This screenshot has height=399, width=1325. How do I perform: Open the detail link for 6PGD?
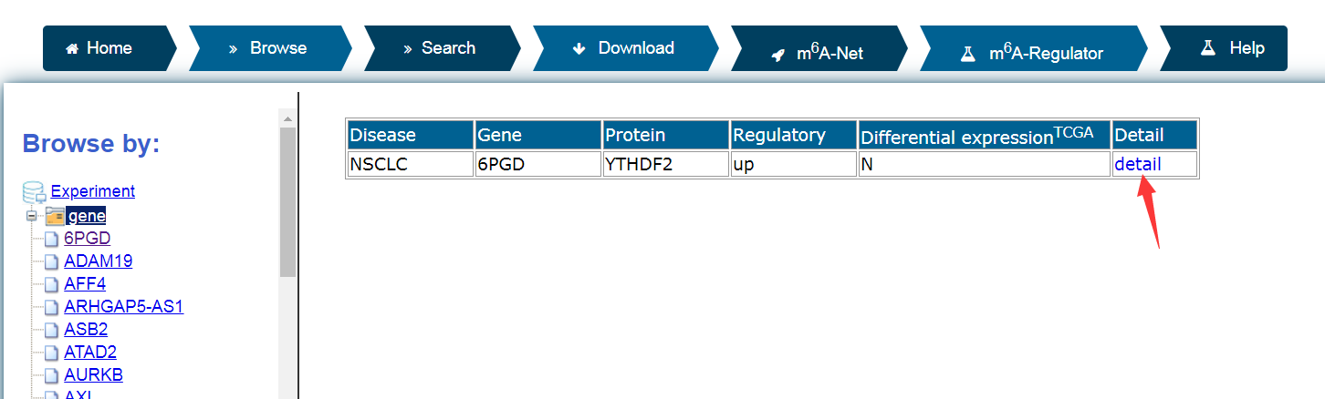point(1138,164)
